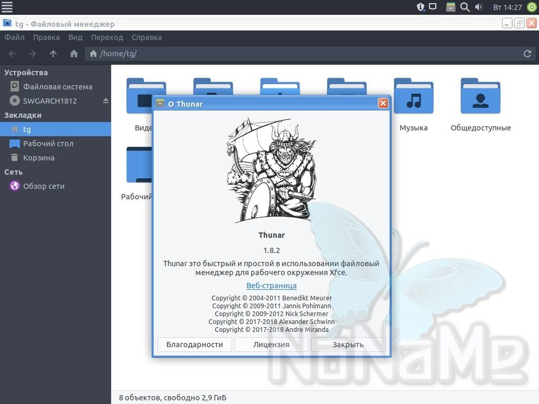Click the Jannis Pohlmann copyright line
539x404 pixels.
pyautogui.click(x=272, y=306)
